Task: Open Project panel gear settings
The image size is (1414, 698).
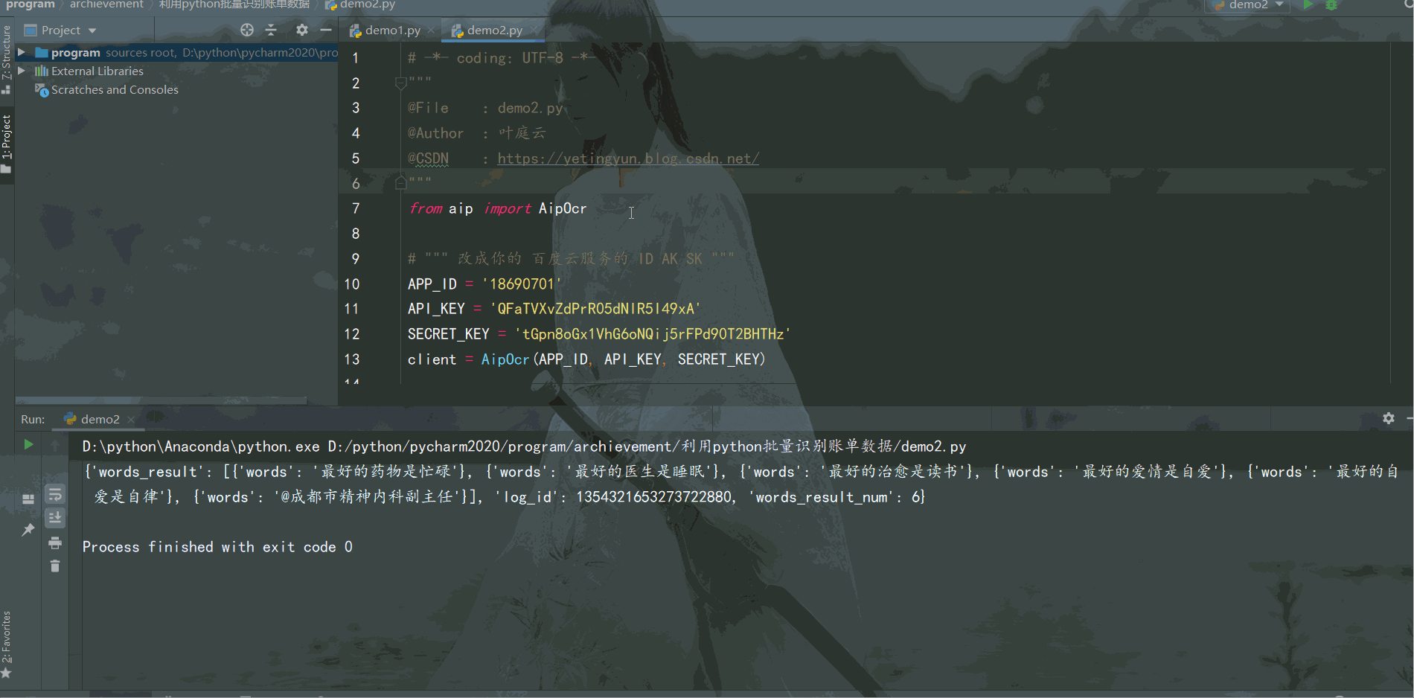Action: coord(301,30)
